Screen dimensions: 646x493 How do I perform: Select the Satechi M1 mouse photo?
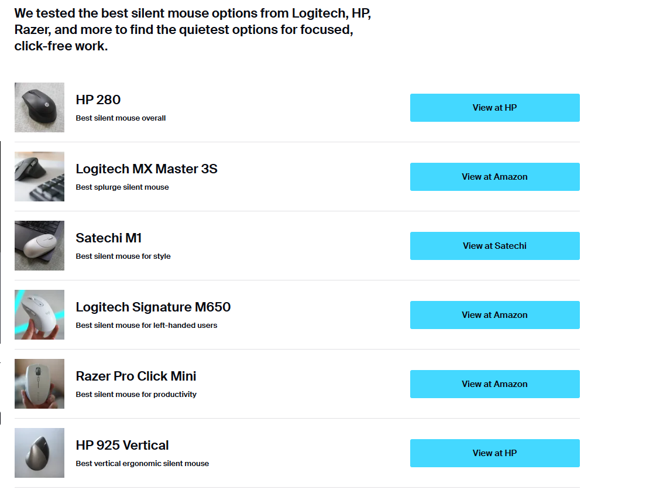(39, 245)
